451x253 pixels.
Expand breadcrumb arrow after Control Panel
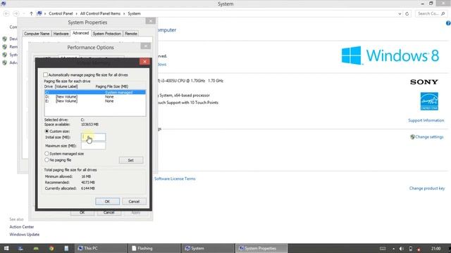tap(77, 13)
